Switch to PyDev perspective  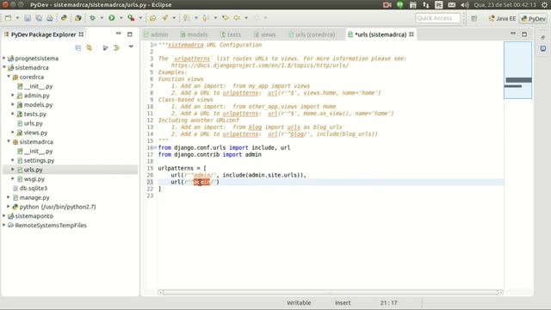click(x=534, y=19)
